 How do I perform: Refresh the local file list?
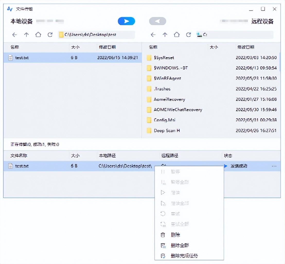[50, 34]
